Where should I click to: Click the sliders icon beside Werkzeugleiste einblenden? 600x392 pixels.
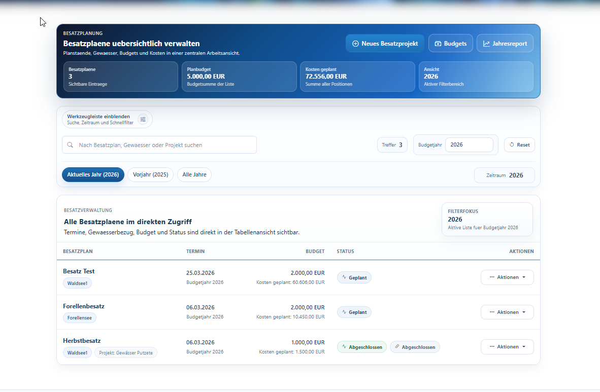tap(143, 119)
